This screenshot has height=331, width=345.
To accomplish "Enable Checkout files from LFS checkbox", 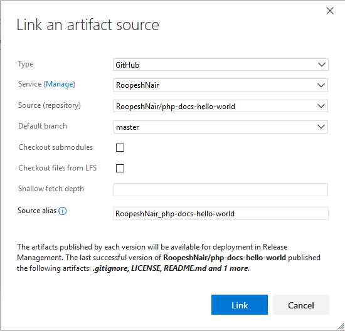I will pos(120,168).
